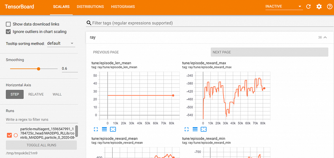This screenshot has height=158, width=334.
Task: Click the runs list scrollbar
Action: 77,131
